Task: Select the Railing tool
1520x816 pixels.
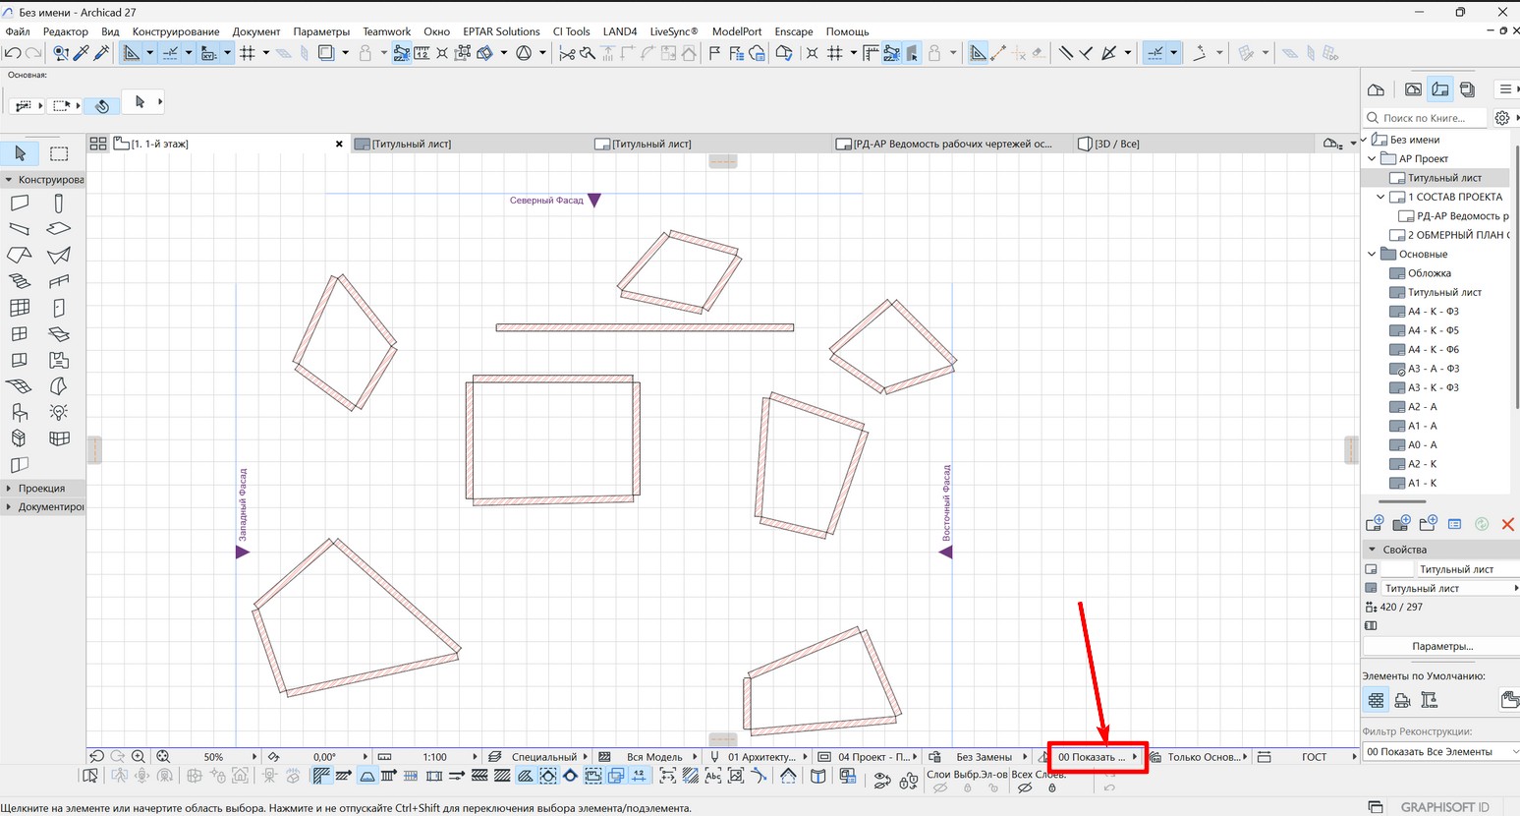Action: [59, 281]
